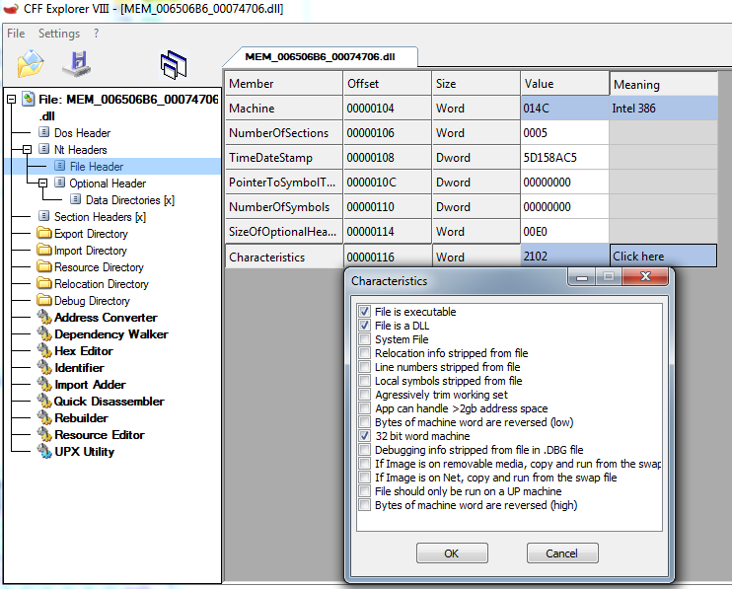Collapse the Nt Headers tree node
This screenshot has width=732, height=589.
pos(28,150)
